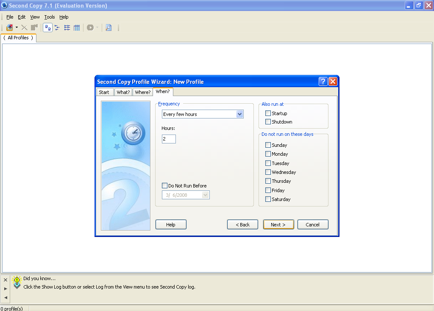Open the Help menu
Viewport: 434px width, 311px height.
(x=64, y=17)
